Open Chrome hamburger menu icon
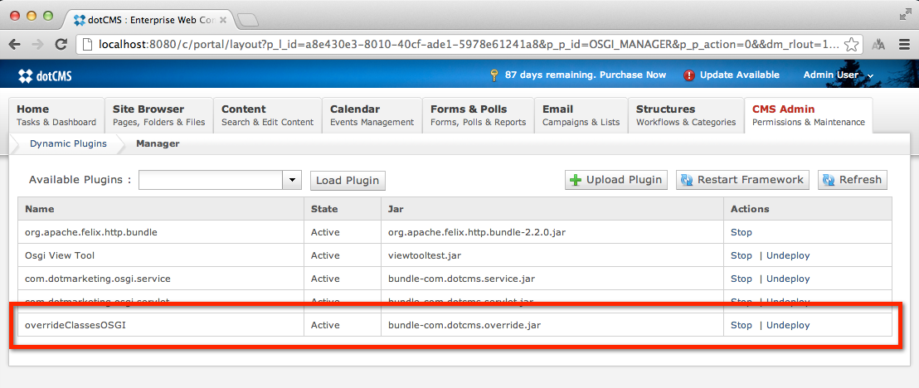This screenshot has width=919, height=388. 903,45
